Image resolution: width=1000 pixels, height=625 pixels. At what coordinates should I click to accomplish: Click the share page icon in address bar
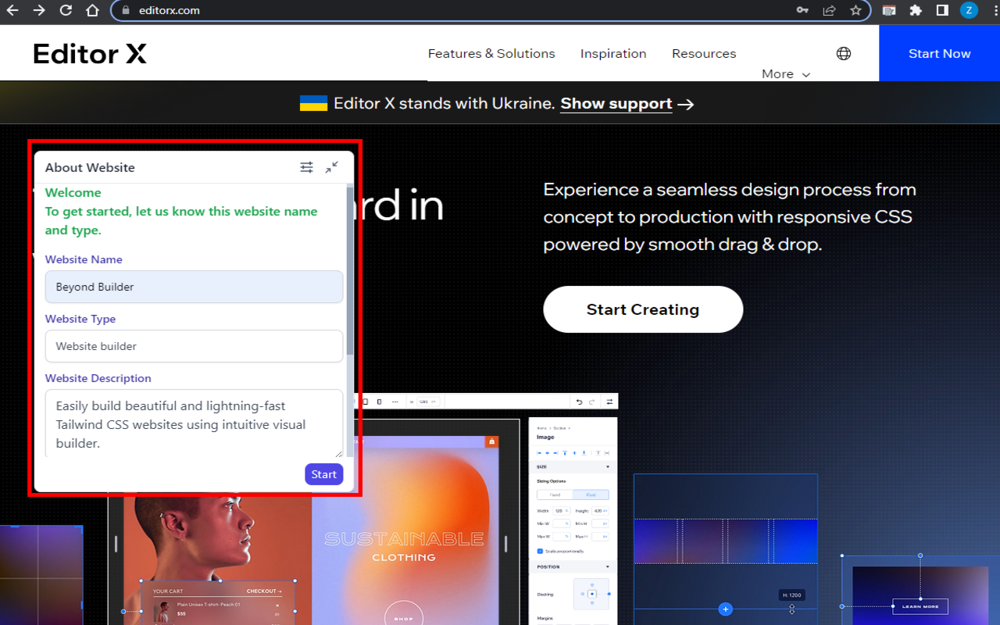(x=829, y=10)
